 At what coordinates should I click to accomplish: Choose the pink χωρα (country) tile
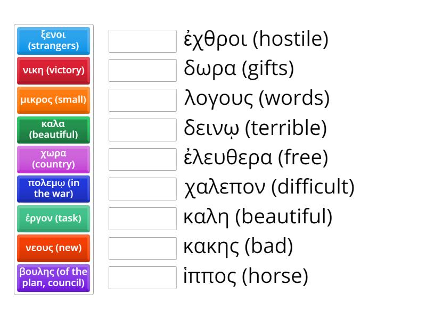click(53, 159)
